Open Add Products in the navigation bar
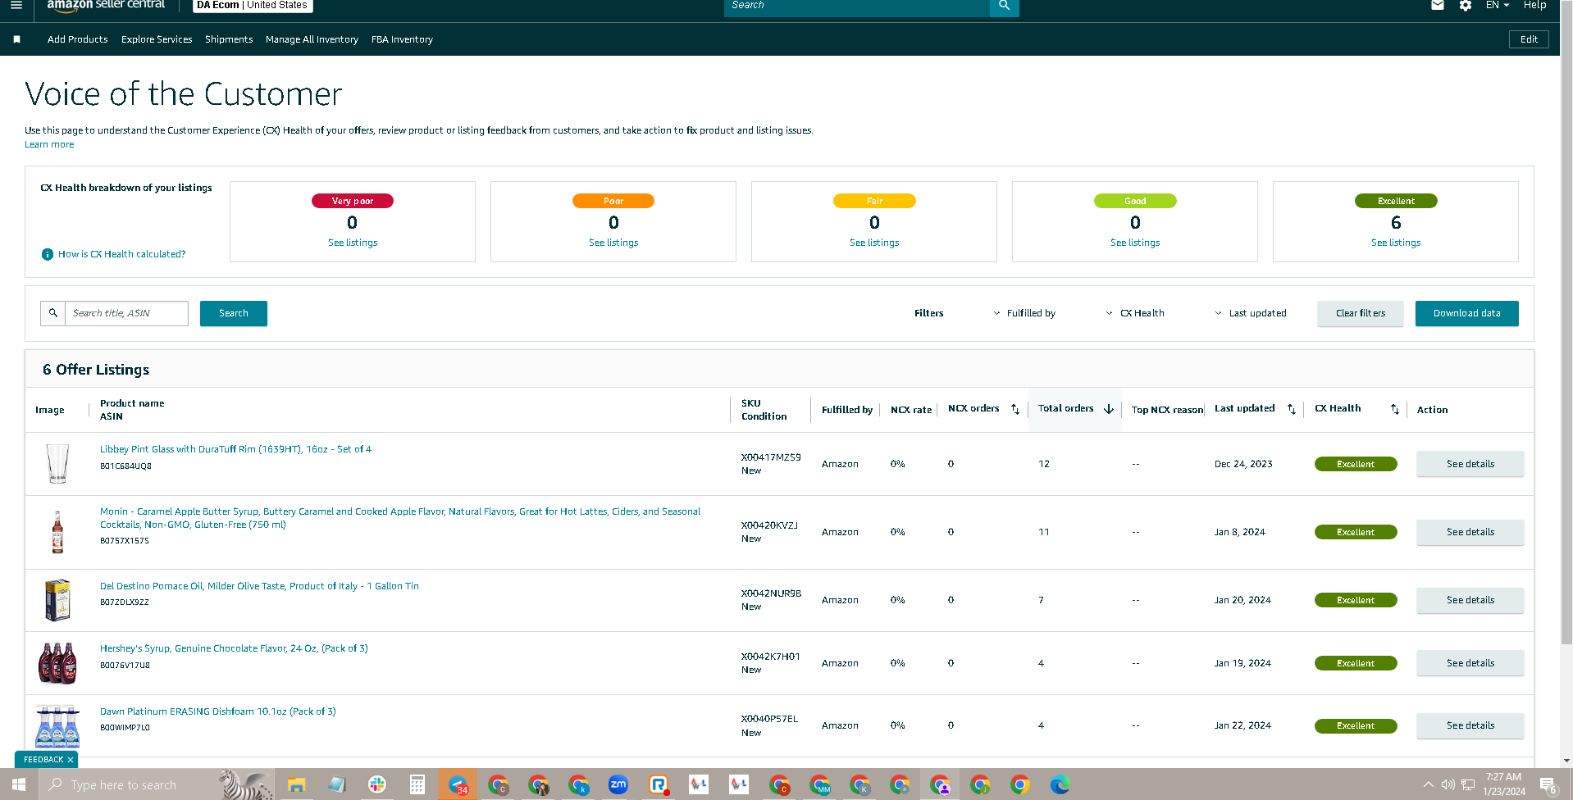The image size is (1573, 800). point(78,39)
